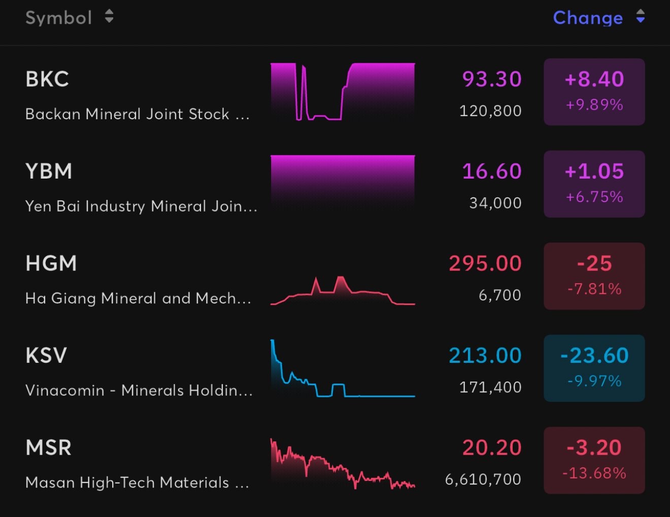
Task: View the BKC sparkline chart
Action: pos(343,92)
